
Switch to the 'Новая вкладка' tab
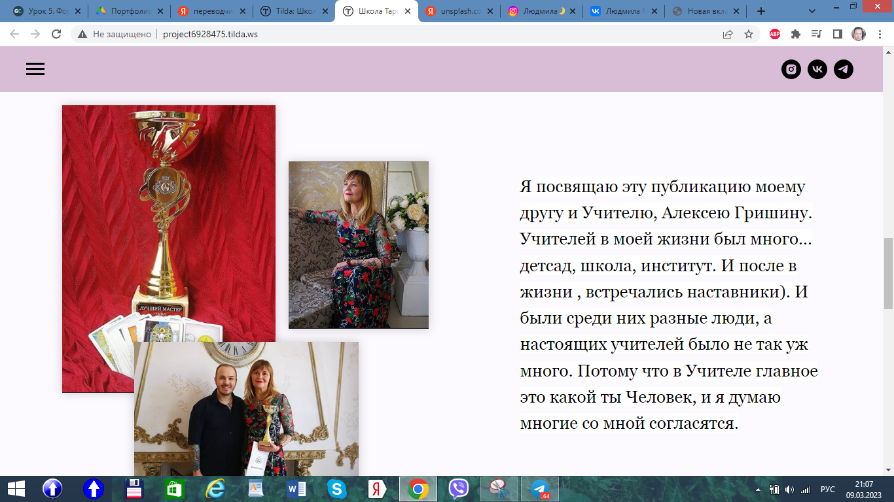pos(706,11)
